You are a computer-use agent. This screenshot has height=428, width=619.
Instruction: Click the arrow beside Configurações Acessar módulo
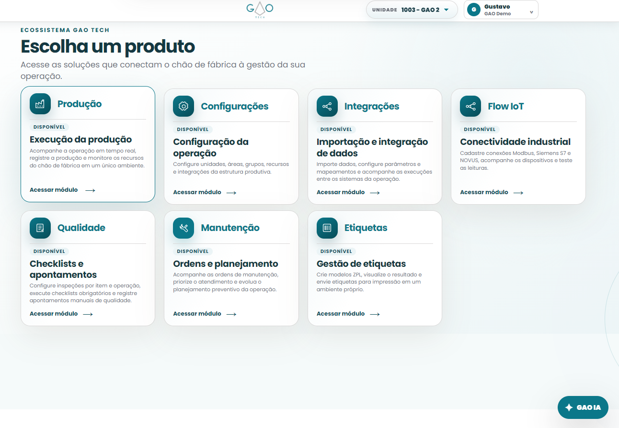pyautogui.click(x=231, y=193)
